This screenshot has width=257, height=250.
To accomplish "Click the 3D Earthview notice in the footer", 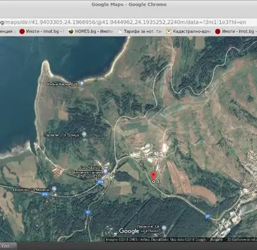I will click(x=242, y=240).
